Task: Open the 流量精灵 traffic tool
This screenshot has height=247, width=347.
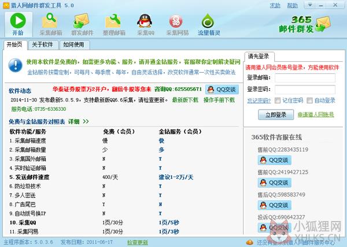Action: pos(209,24)
